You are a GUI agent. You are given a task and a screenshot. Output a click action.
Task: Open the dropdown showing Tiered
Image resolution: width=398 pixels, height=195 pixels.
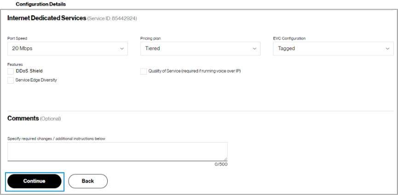(197, 48)
